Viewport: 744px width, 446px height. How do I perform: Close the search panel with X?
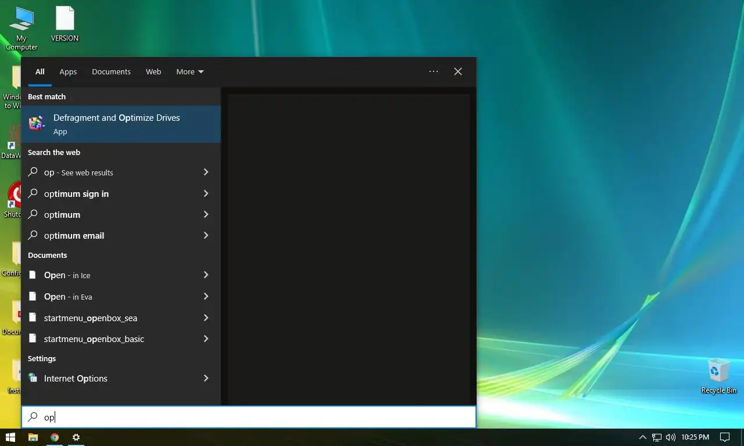[458, 71]
